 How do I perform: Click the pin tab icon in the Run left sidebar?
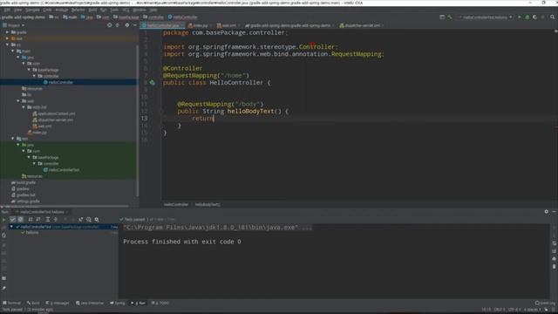[x=3, y=288]
